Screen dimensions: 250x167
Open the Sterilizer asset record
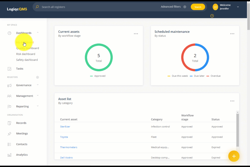[x=65, y=127]
